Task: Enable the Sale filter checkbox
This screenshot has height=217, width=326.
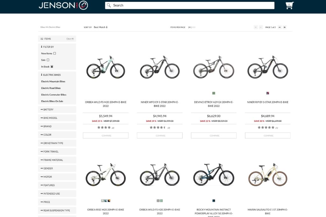Action: click(x=48, y=60)
